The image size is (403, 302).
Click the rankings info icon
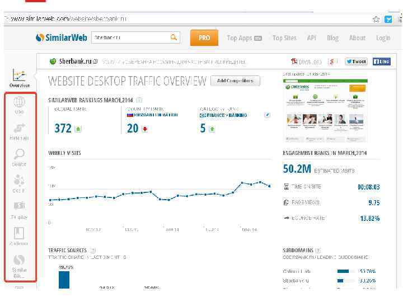[139, 100]
